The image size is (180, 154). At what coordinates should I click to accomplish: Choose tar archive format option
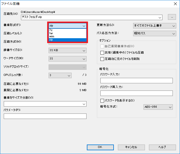pos(68,33)
